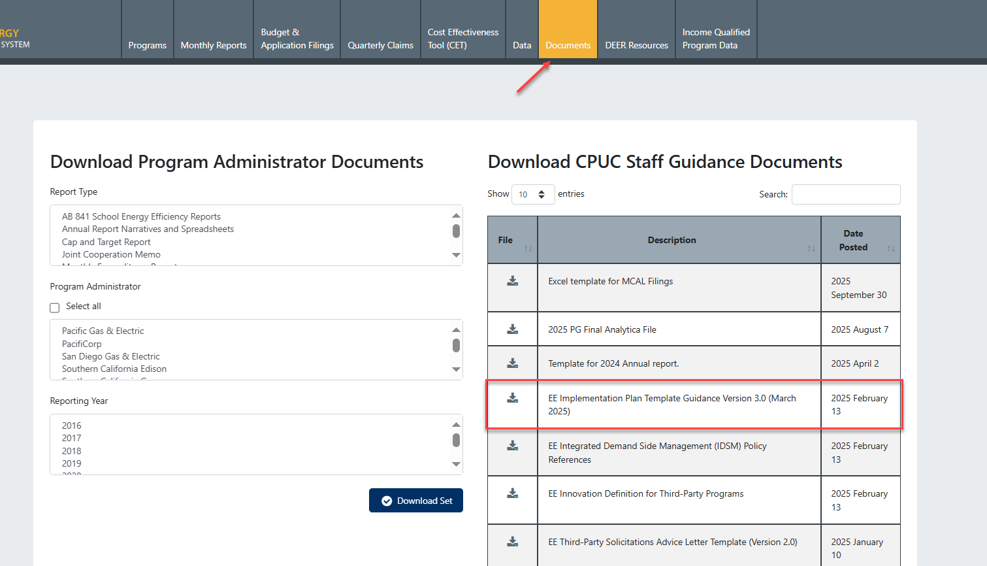Select Annual Report Narratives and Spreadsheets option
The width and height of the screenshot is (987, 566).
(x=148, y=229)
